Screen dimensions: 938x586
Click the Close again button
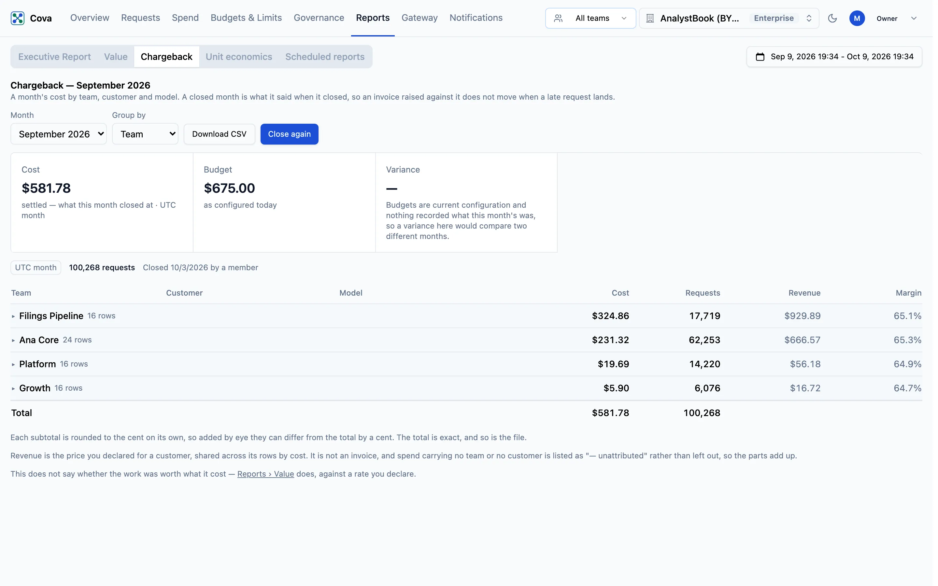289,134
